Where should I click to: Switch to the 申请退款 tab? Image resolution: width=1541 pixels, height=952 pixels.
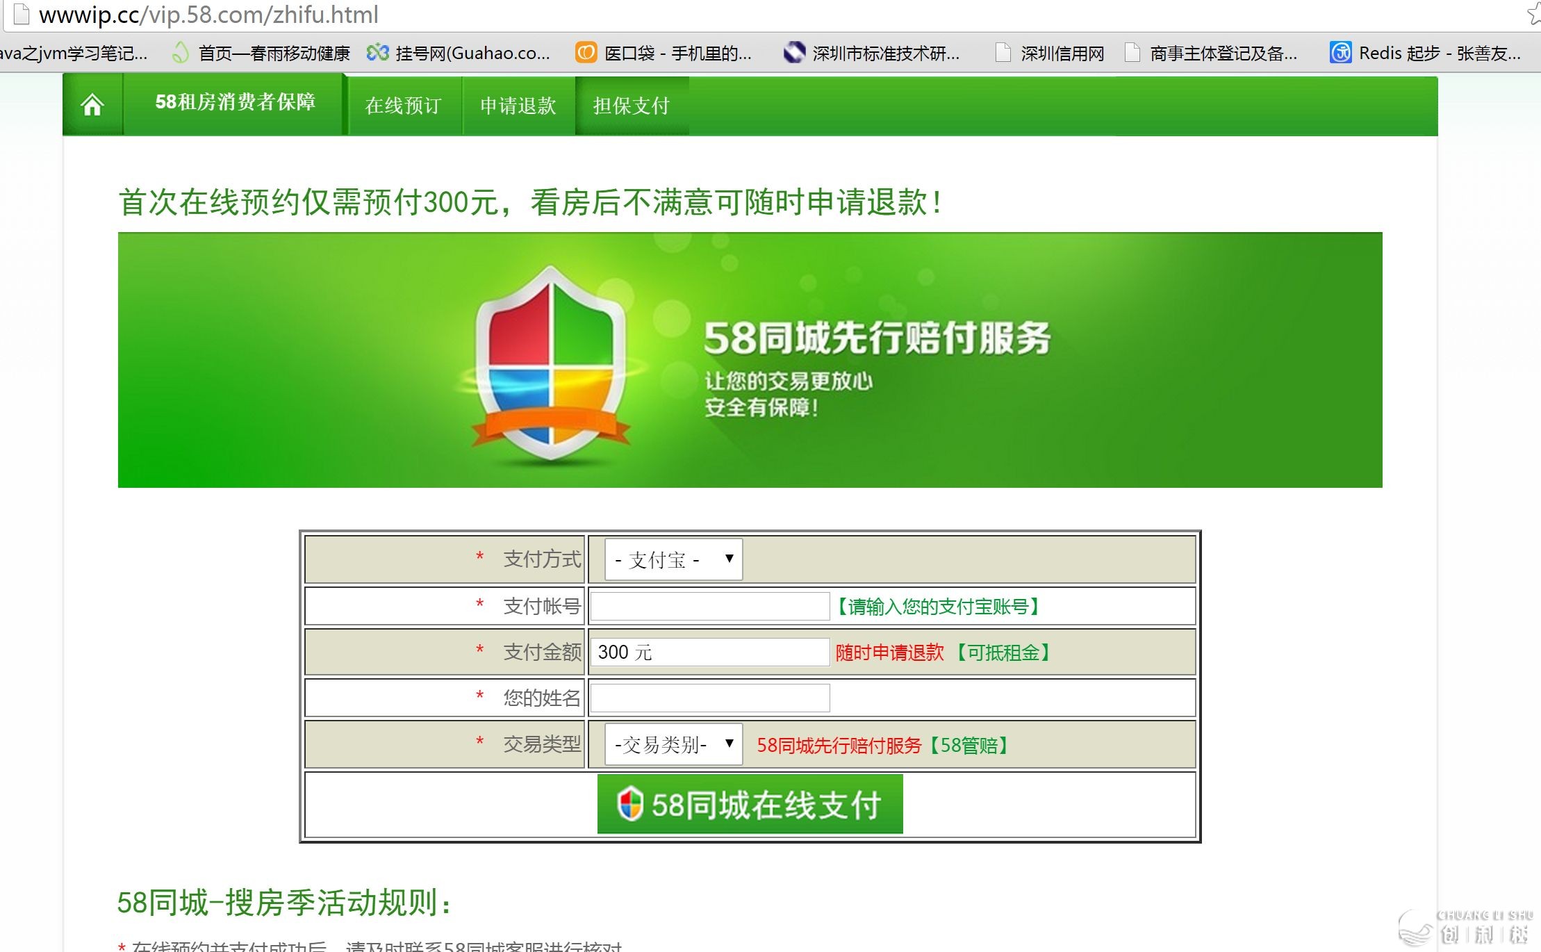point(518,106)
